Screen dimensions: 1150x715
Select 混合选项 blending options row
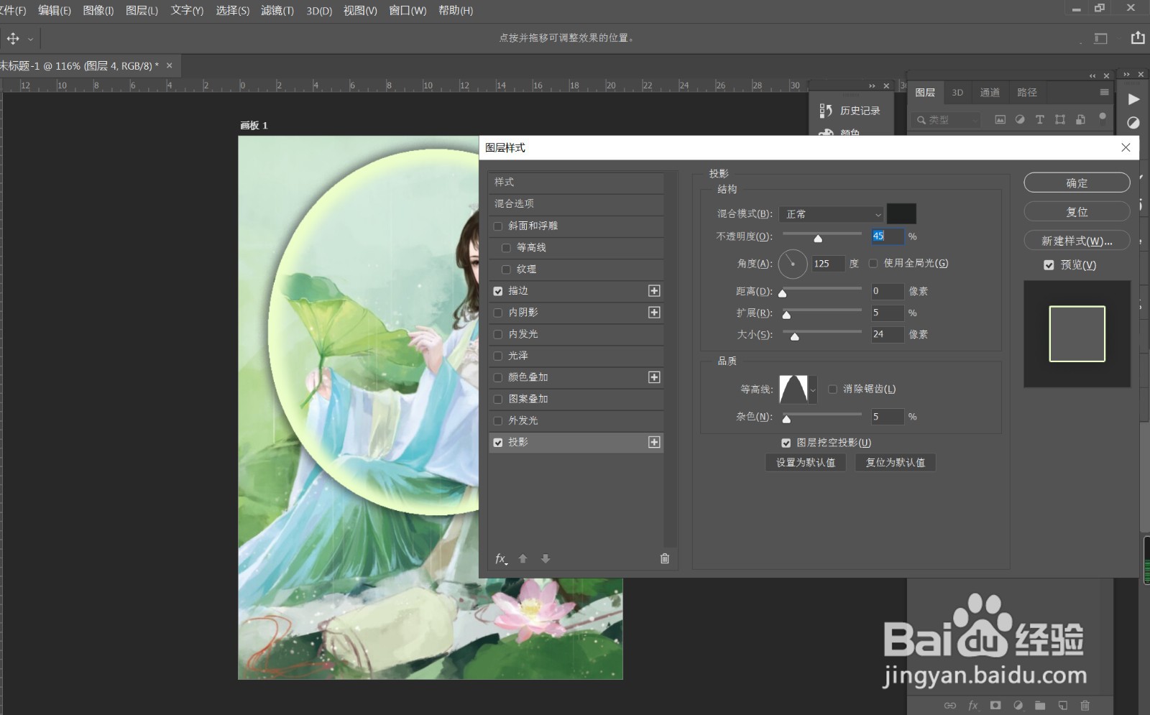point(576,204)
